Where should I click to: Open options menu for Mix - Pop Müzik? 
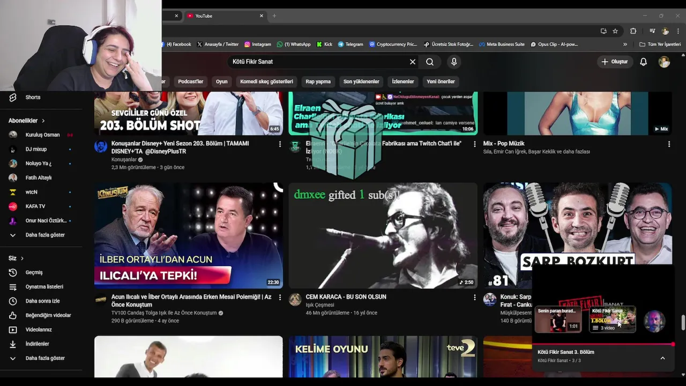(669, 144)
